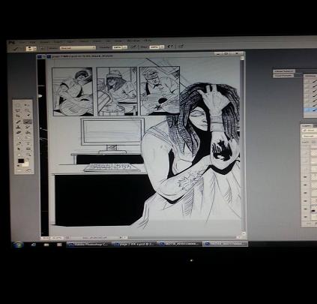Select the Quick Selection tool
Image resolution: width=317 pixels, height=304 pixels.
coord(28,110)
